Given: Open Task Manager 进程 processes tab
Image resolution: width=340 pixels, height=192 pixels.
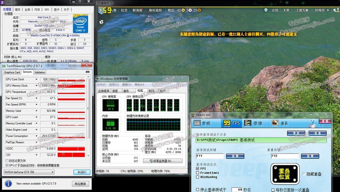Looking at the screenshot, I should (115, 91).
